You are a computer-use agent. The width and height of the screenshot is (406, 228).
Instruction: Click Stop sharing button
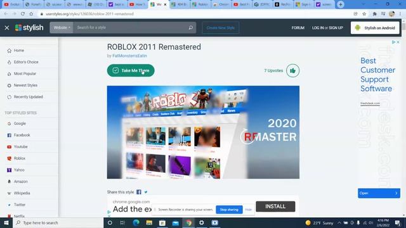[229, 210]
